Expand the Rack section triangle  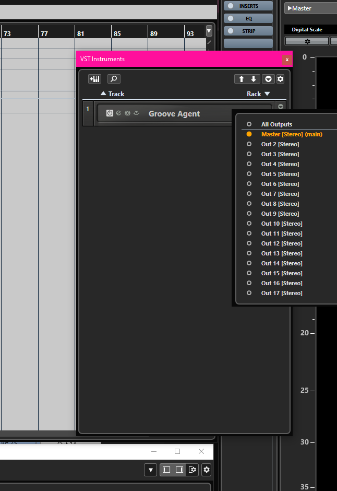tap(267, 93)
